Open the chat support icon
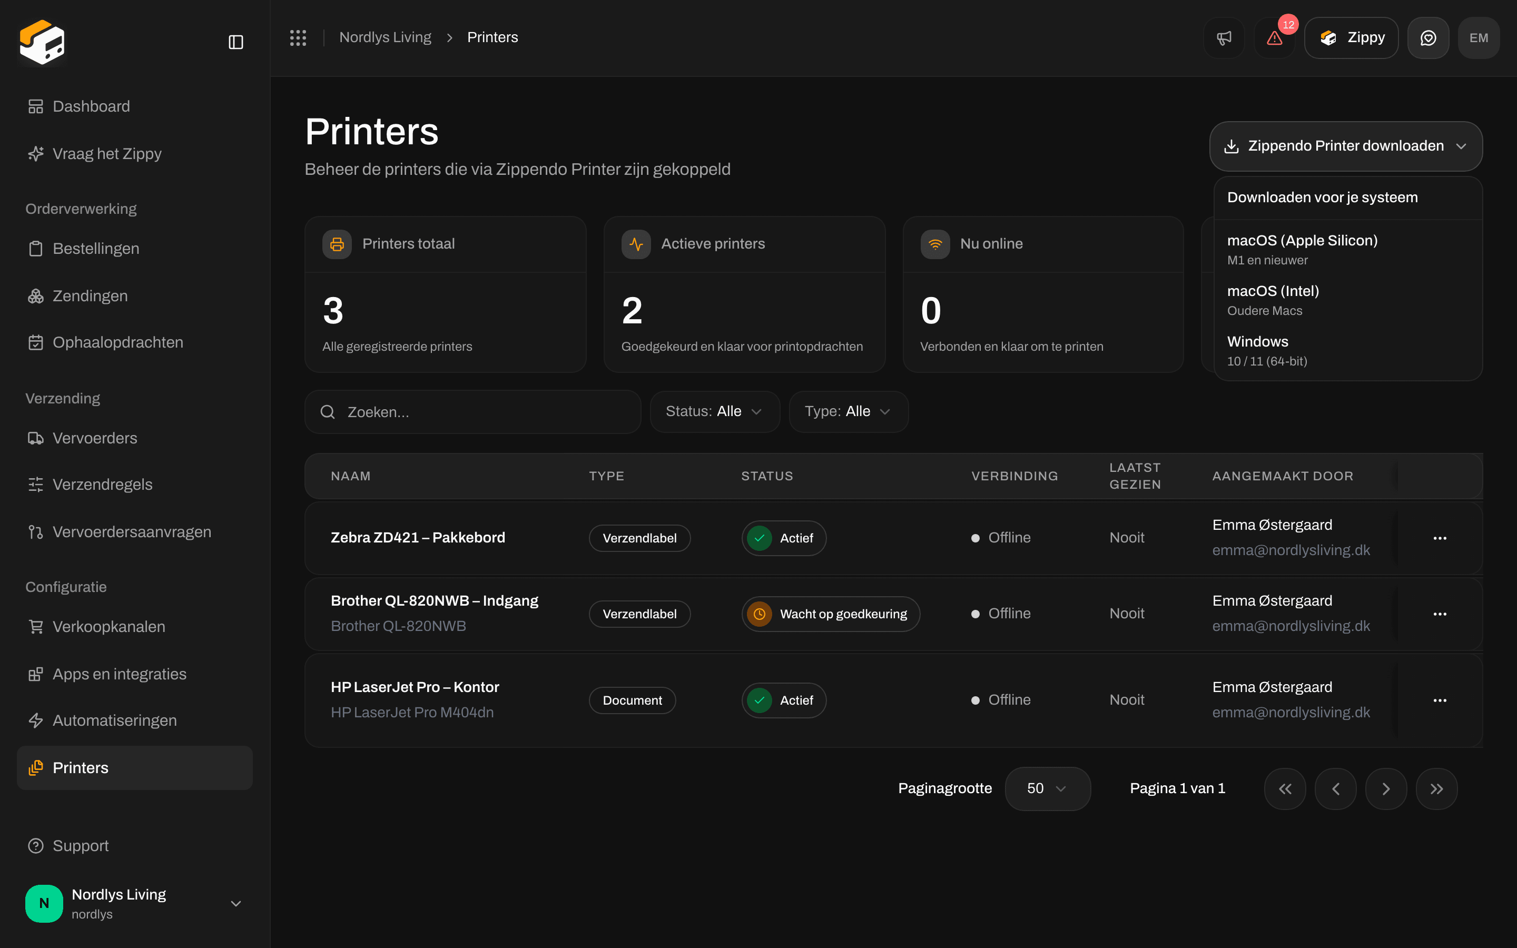 click(x=1428, y=37)
